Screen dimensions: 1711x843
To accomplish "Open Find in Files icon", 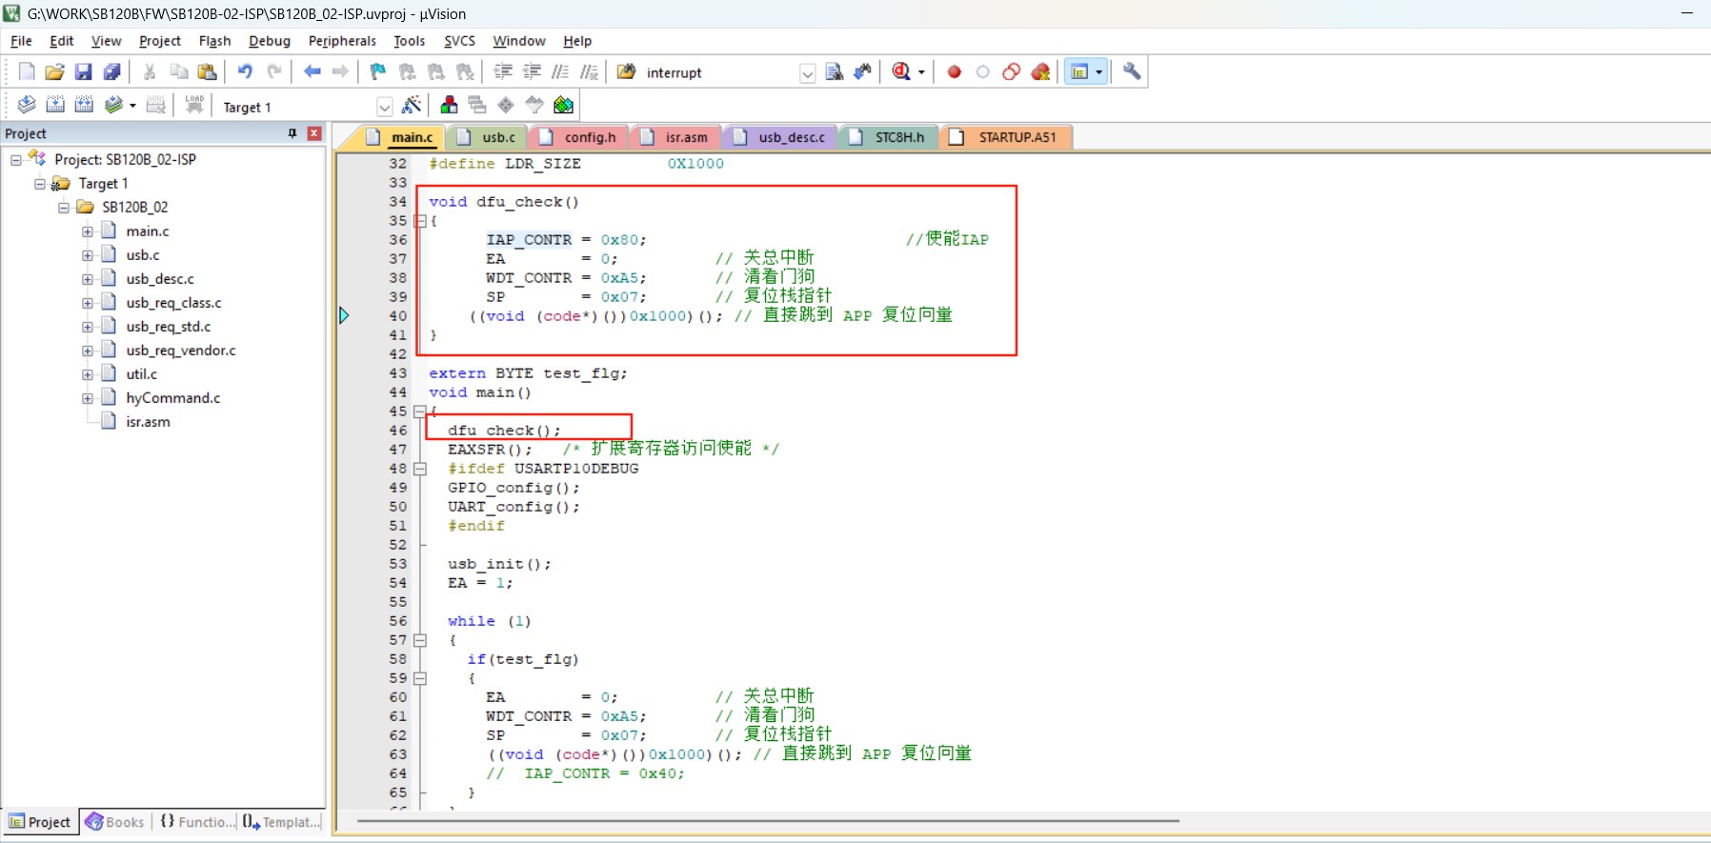I will coord(626,71).
